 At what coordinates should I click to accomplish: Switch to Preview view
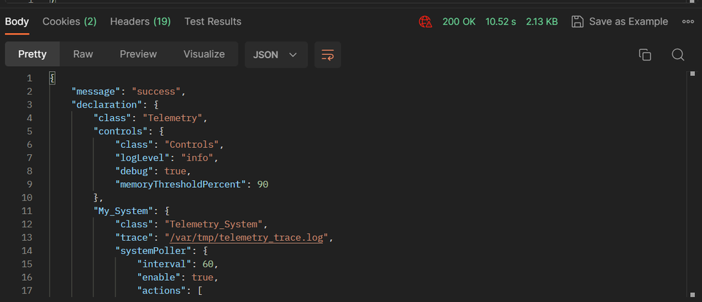pos(138,54)
